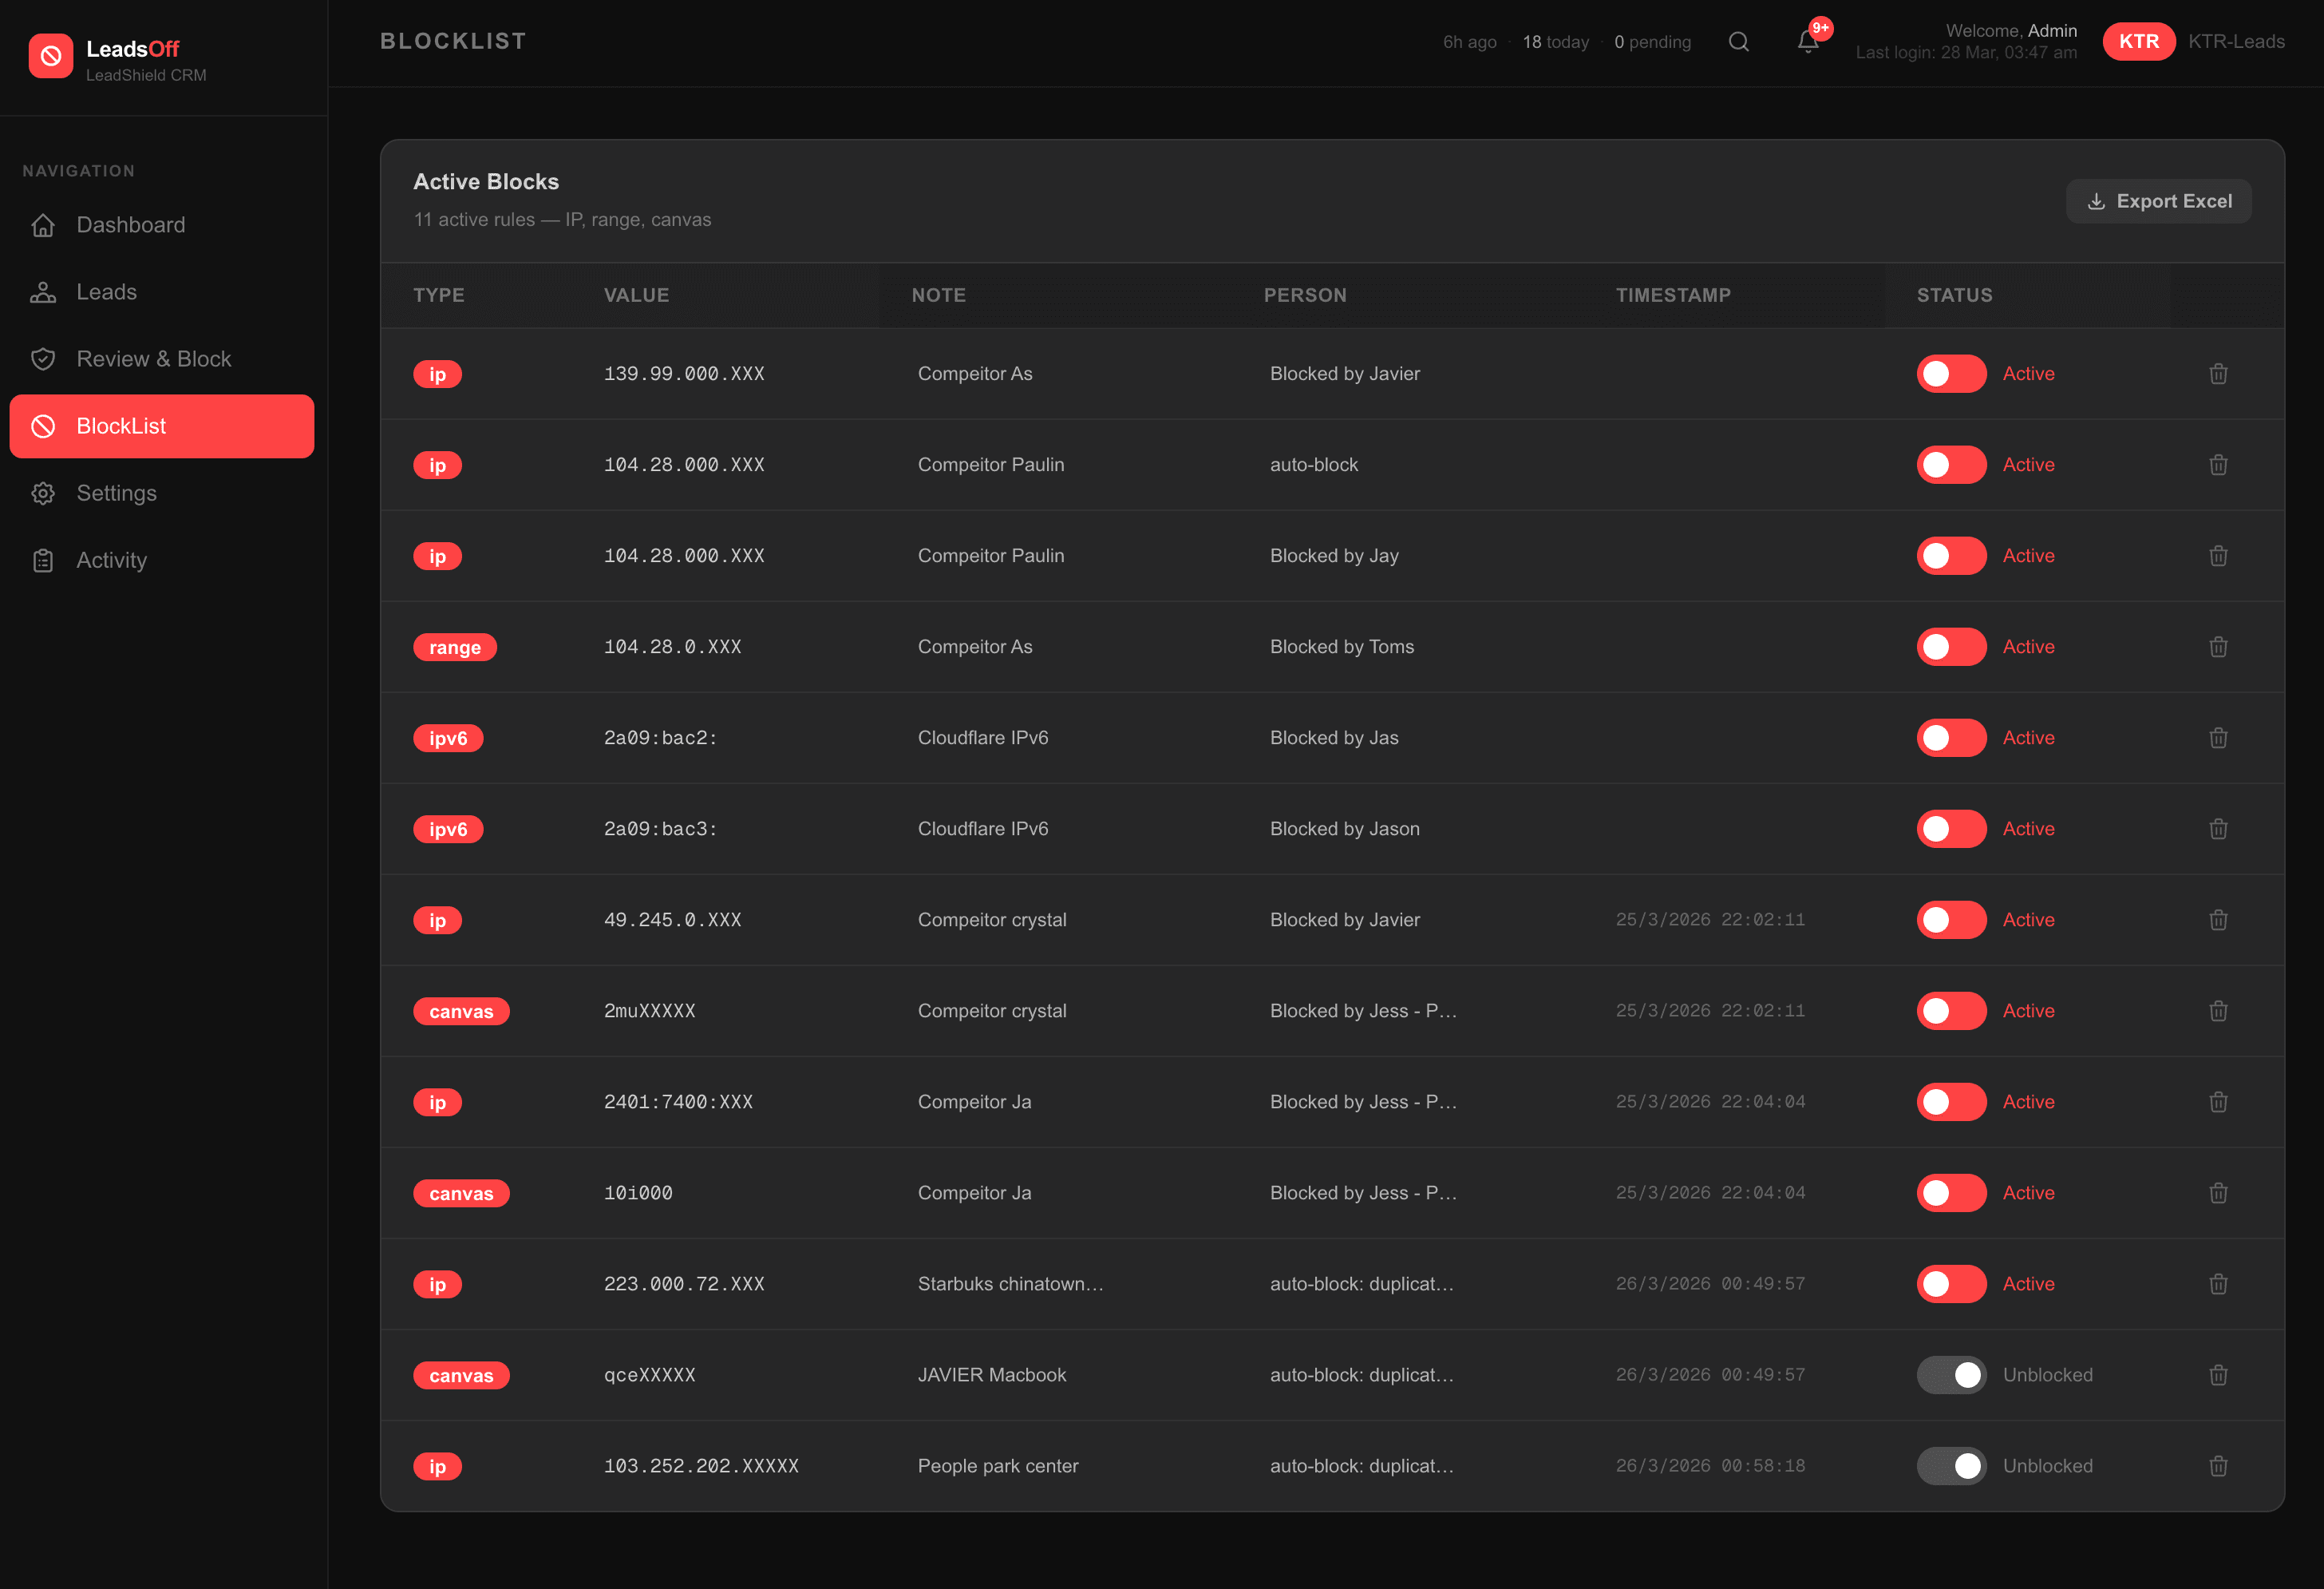The height and width of the screenshot is (1589, 2324).
Task: Click the ipv6 badge on the 2a09:bac2: row
Action: point(448,738)
